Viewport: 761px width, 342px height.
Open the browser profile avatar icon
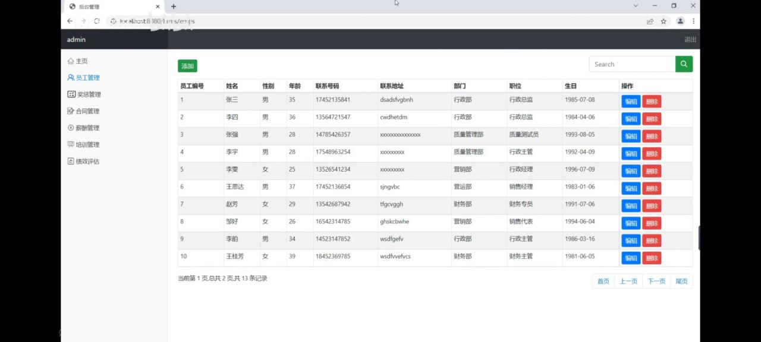click(x=680, y=21)
